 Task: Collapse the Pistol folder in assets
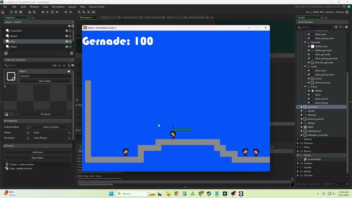tap(305, 87)
